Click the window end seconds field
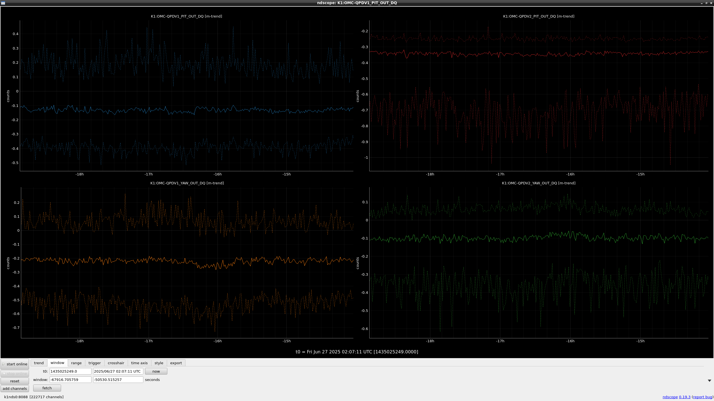714x401 pixels. 118,380
